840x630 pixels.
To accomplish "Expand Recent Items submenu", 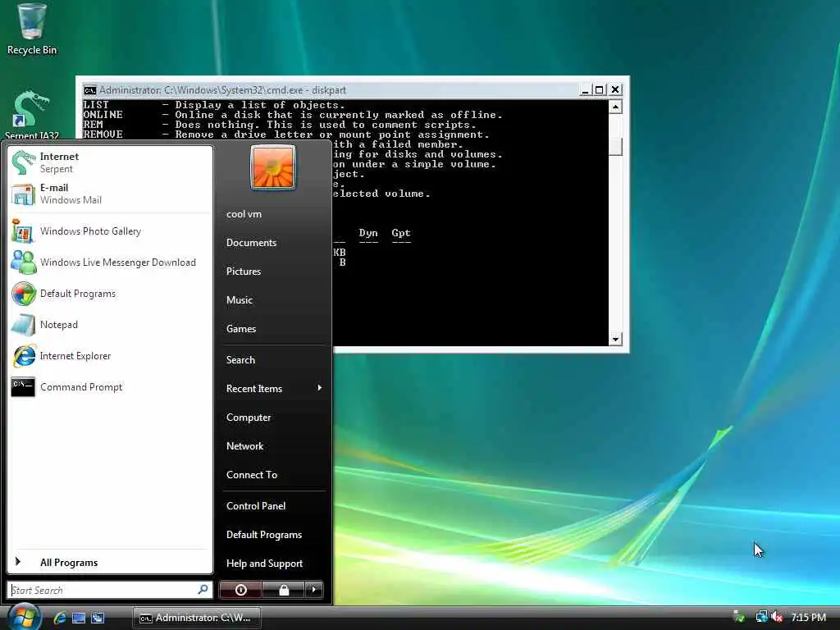I will (x=274, y=389).
